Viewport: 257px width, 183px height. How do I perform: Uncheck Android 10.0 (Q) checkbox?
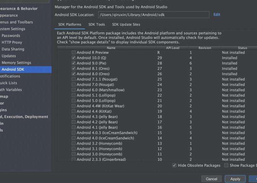click(x=74, y=58)
